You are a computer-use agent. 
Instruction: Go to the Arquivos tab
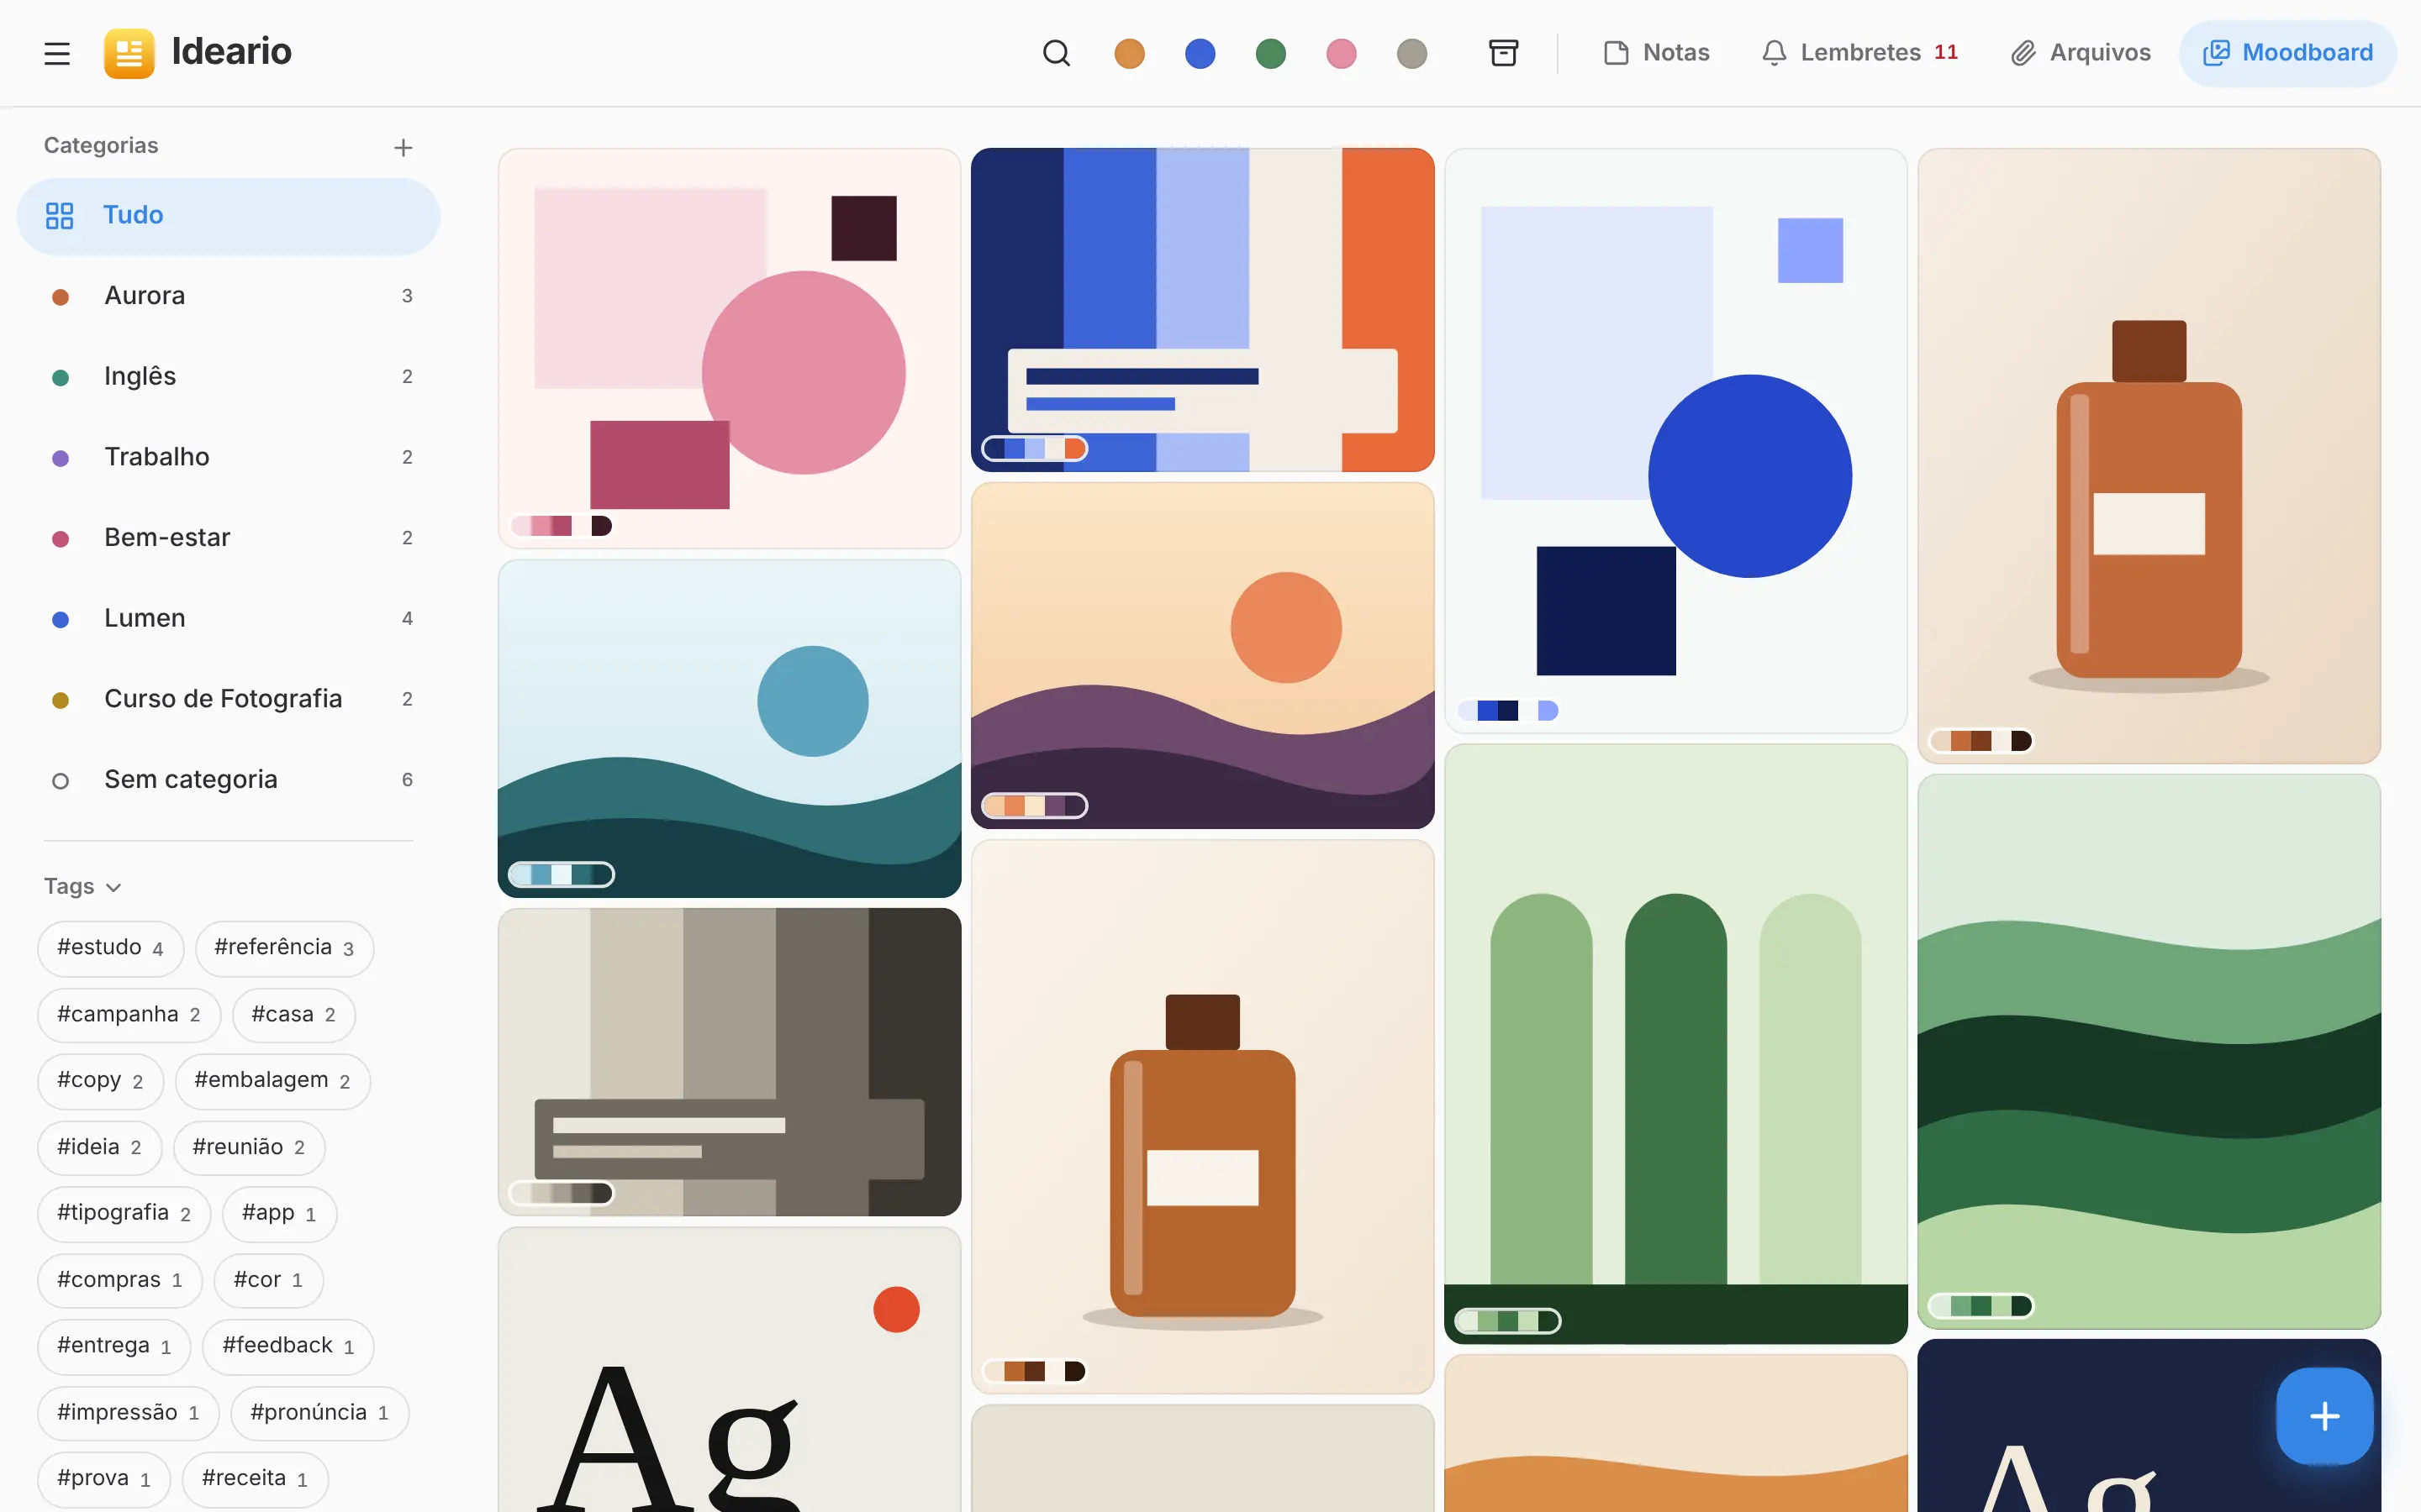(x=2081, y=53)
